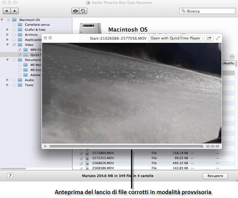
Task: Check the MS Excel checkbox
Action: click(x=20, y=70)
